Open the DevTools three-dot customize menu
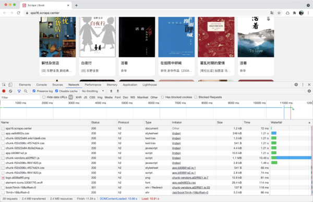This screenshot has height=202, width=313. [x=303, y=85]
